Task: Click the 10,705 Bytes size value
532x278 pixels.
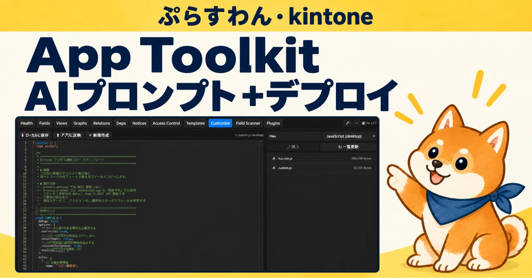Action: pyautogui.click(x=362, y=168)
